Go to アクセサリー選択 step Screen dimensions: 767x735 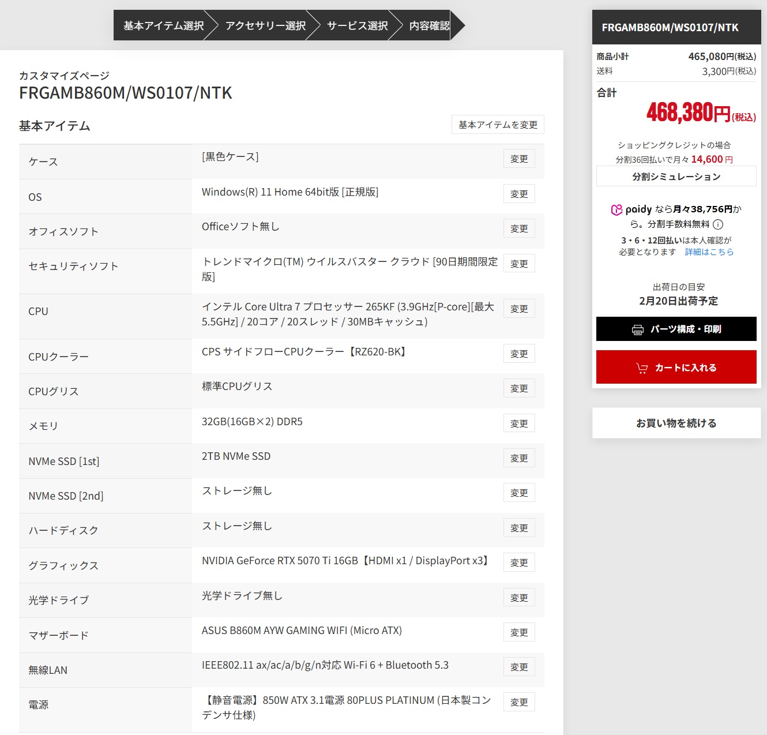click(265, 25)
